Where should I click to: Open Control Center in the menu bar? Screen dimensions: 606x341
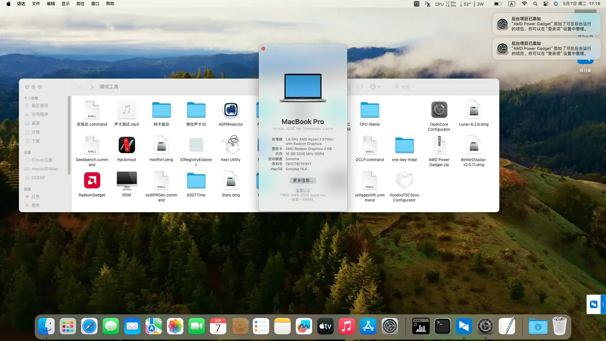pos(546,4)
